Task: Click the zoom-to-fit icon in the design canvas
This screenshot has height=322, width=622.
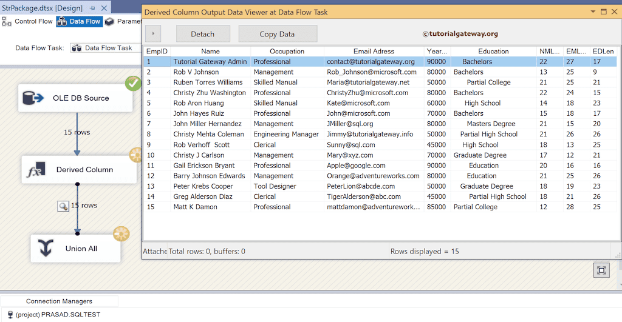Action: click(x=601, y=270)
